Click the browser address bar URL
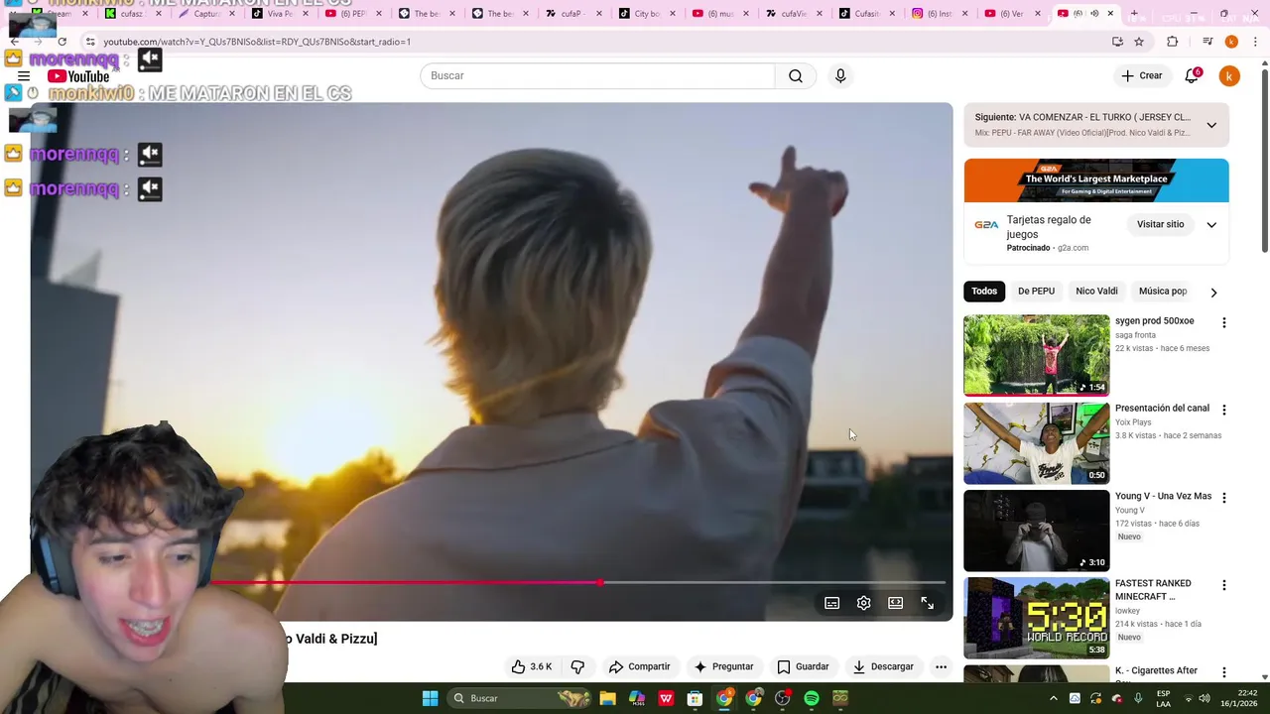This screenshot has height=714, width=1270. coord(257,42)
